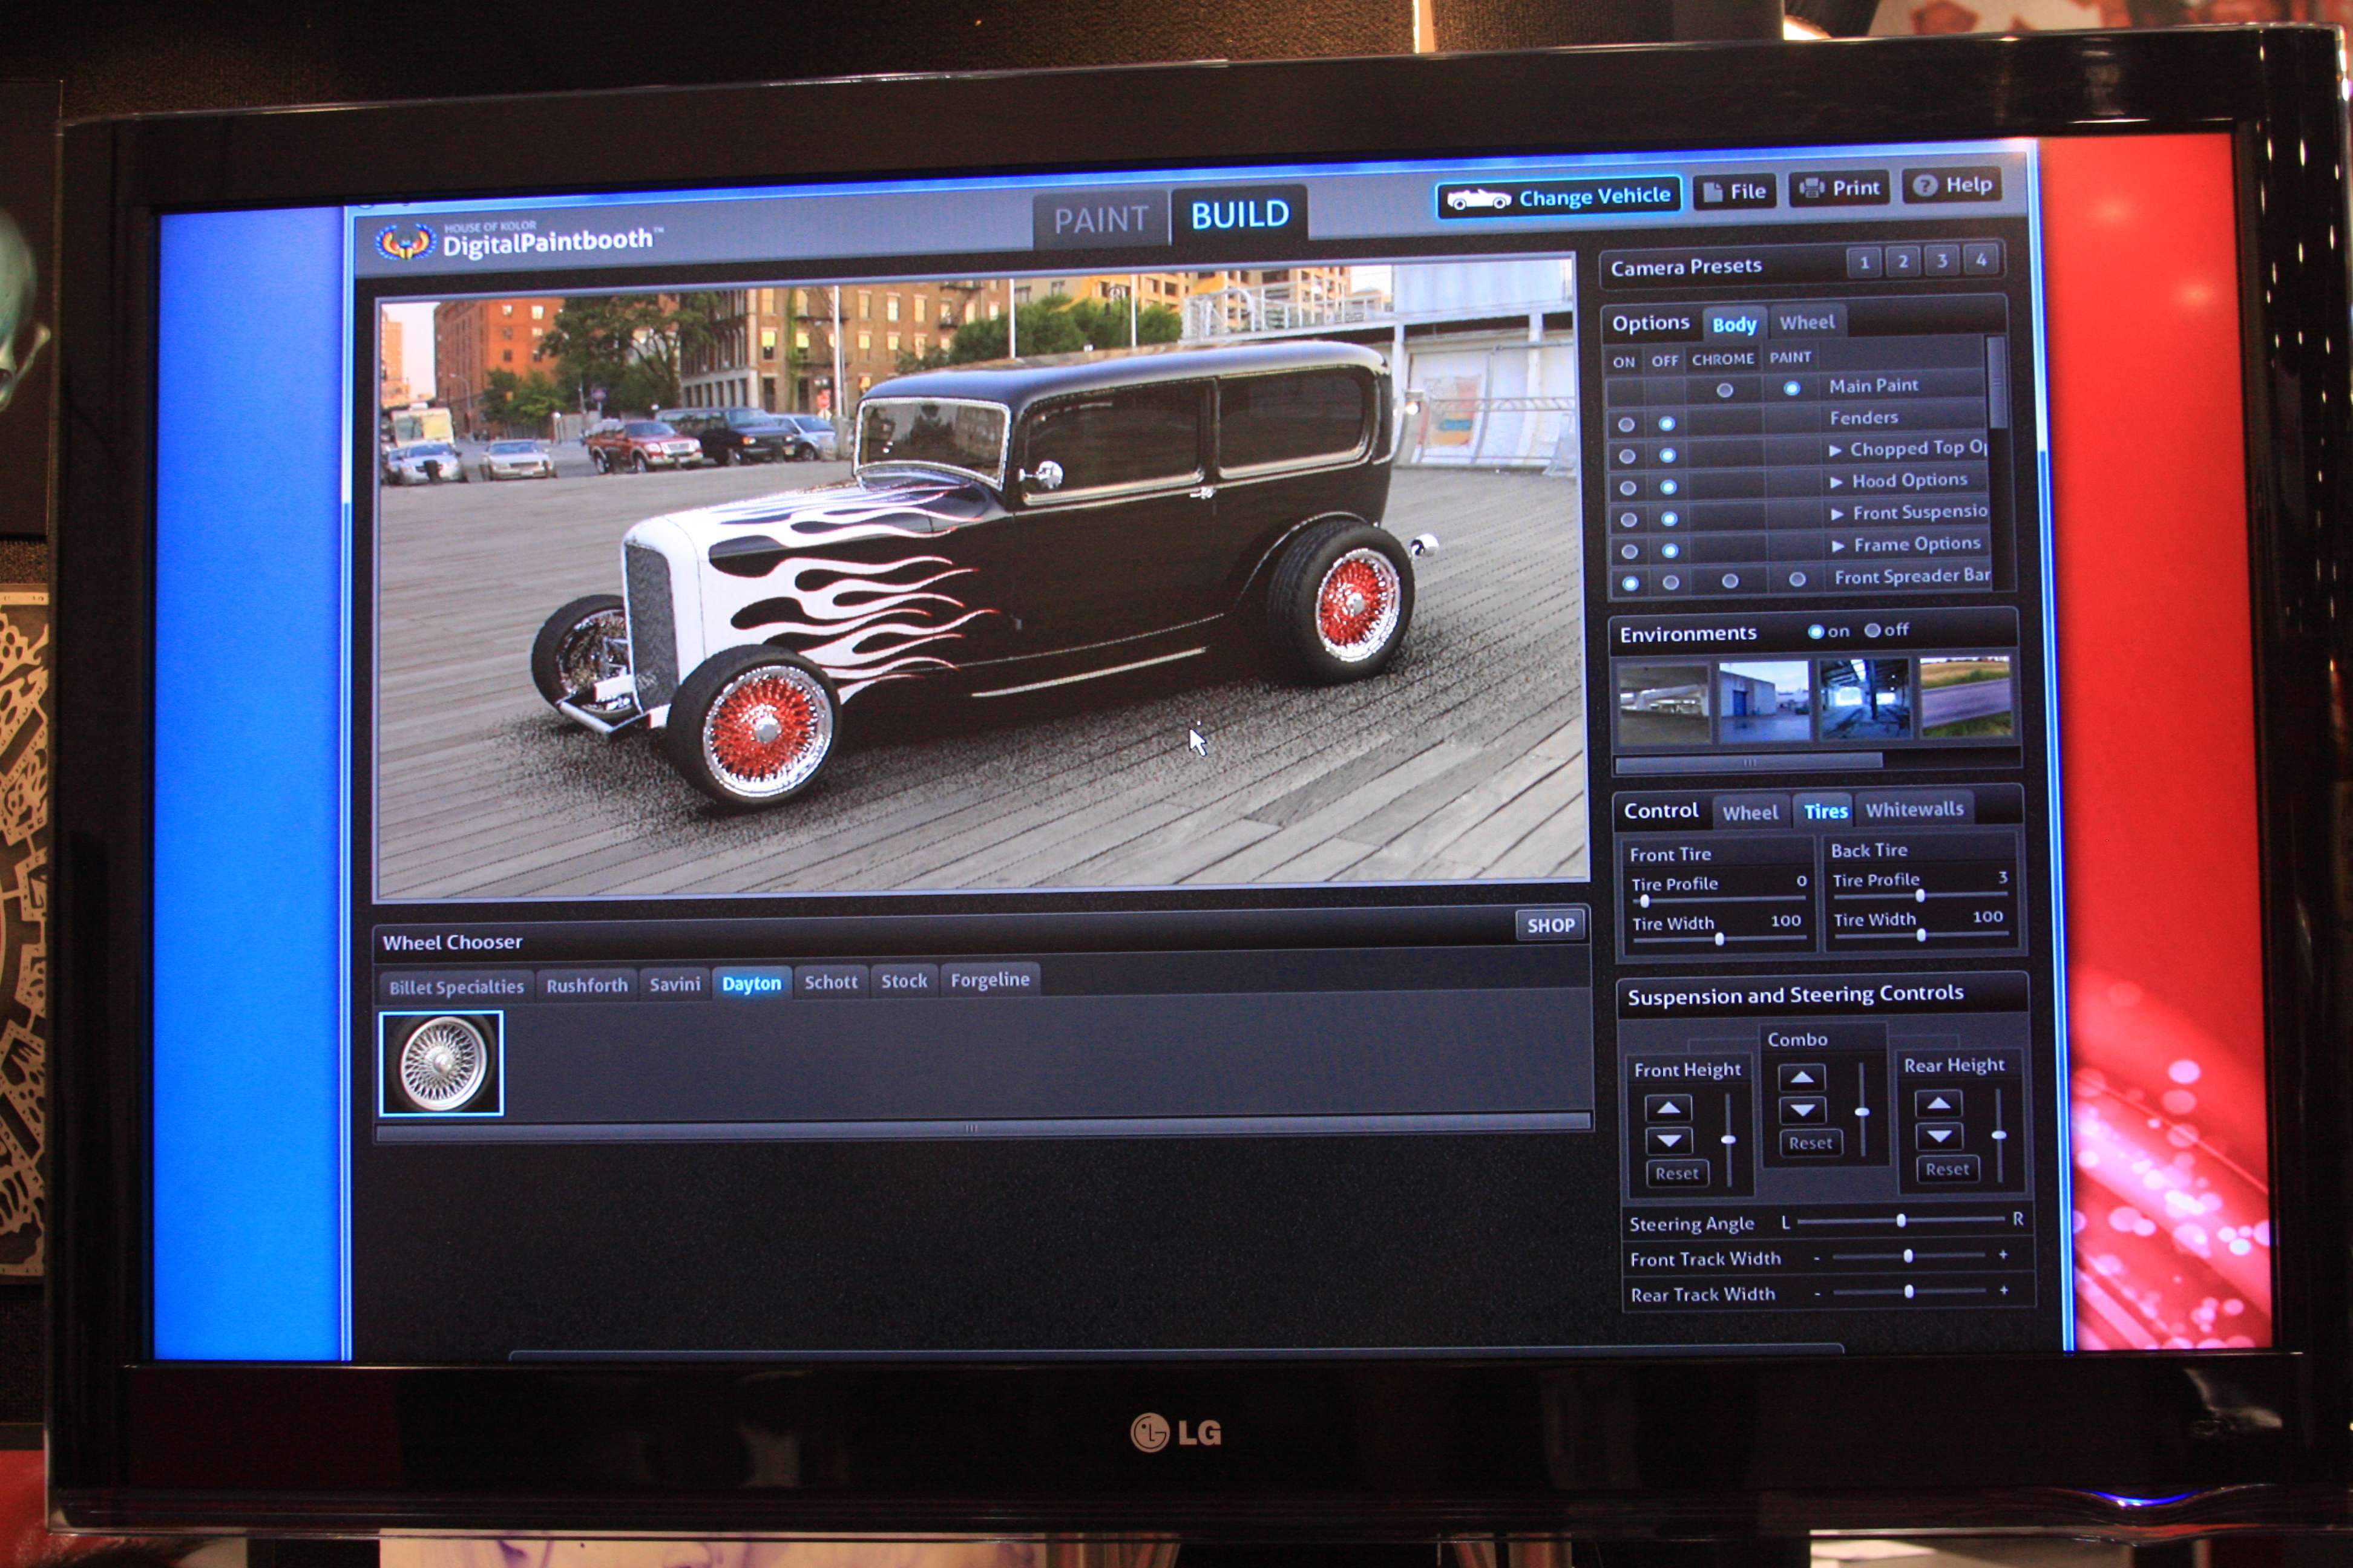This screenshot has width=2353, height=1568.
Task: Turn Fenders on
Action: (x=1626, y=424)
